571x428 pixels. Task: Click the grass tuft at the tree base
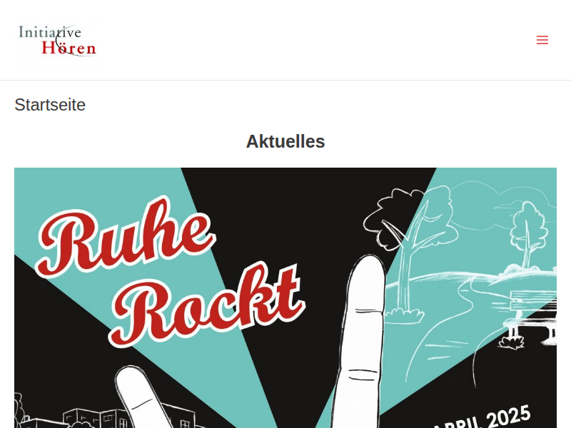tap(403, 315)
